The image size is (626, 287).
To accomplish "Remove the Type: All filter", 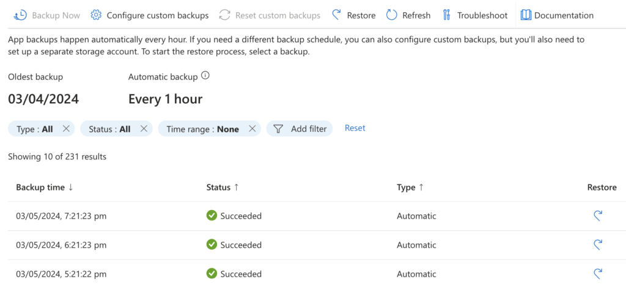I will pyautogui.click(x=67, y=129).
